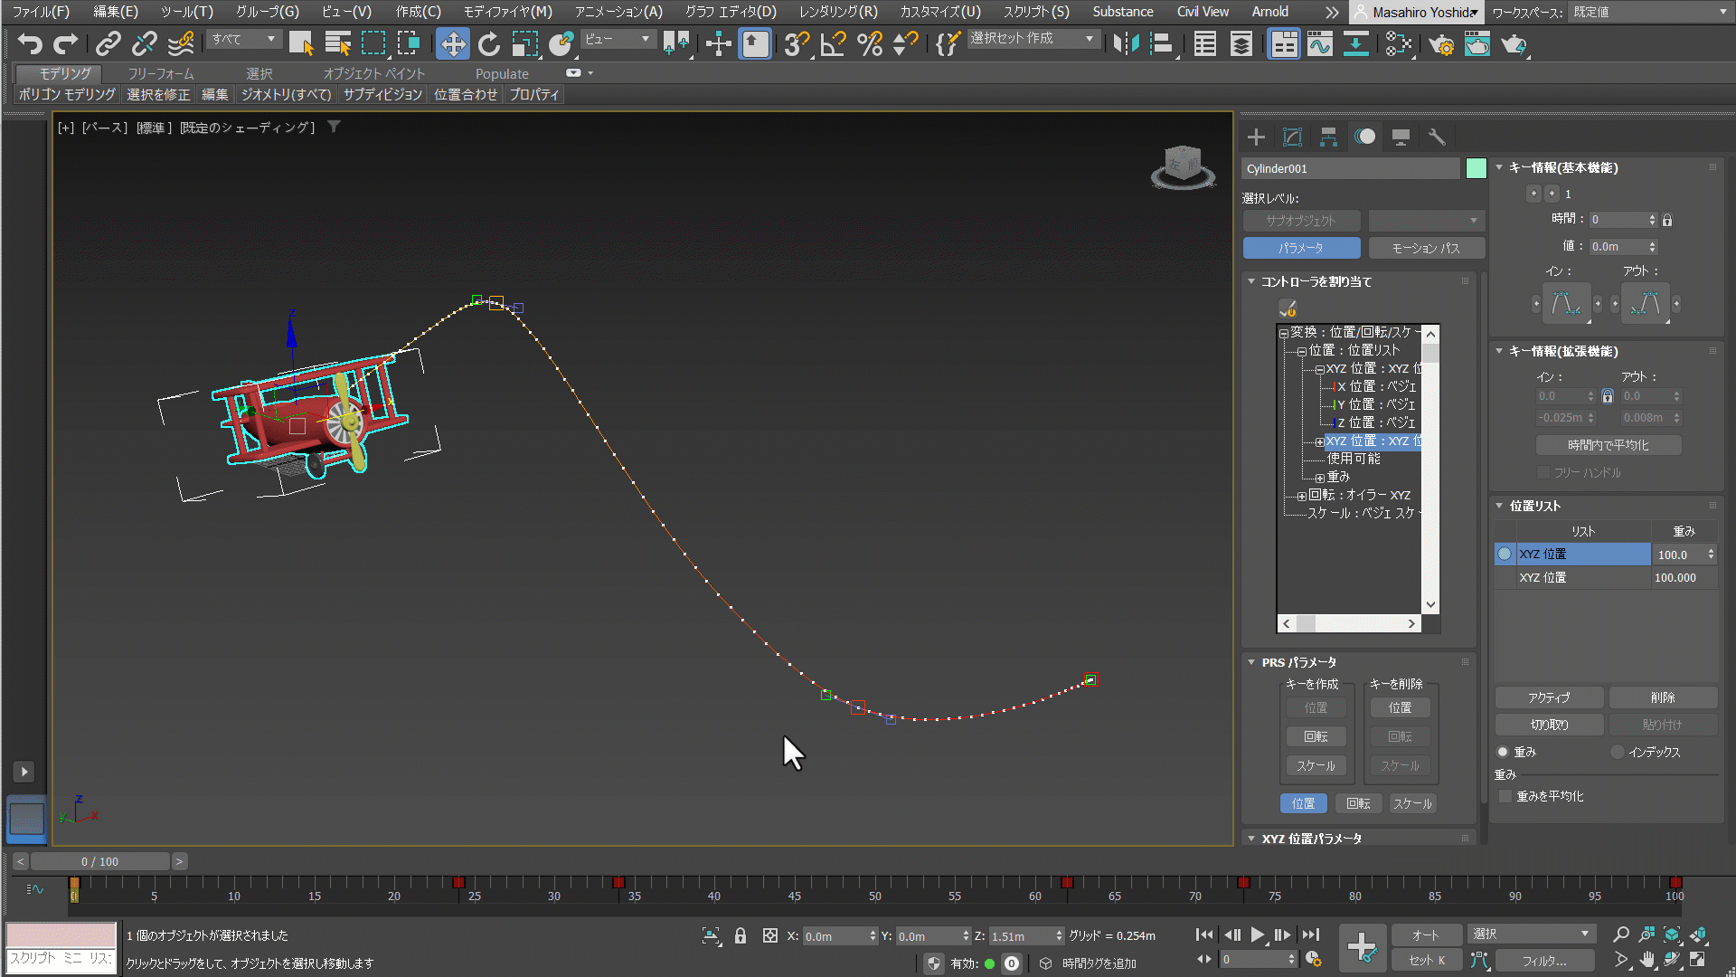Click the Unlink selection icon
The width and height of the screenshot is (1736, 977).
(x=145, y=43)
